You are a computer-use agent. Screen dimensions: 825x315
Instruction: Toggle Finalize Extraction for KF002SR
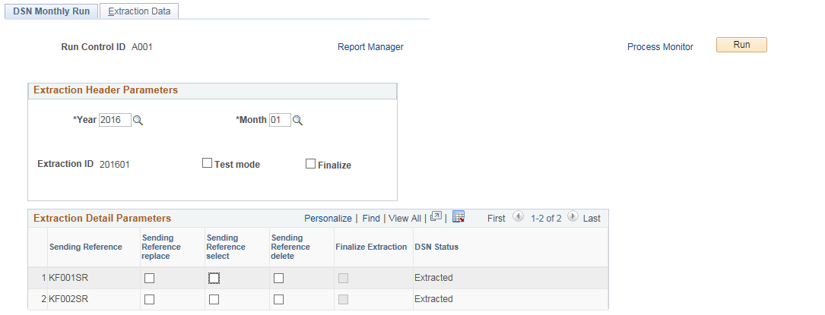pyautogui.click(x=343, y=300)
